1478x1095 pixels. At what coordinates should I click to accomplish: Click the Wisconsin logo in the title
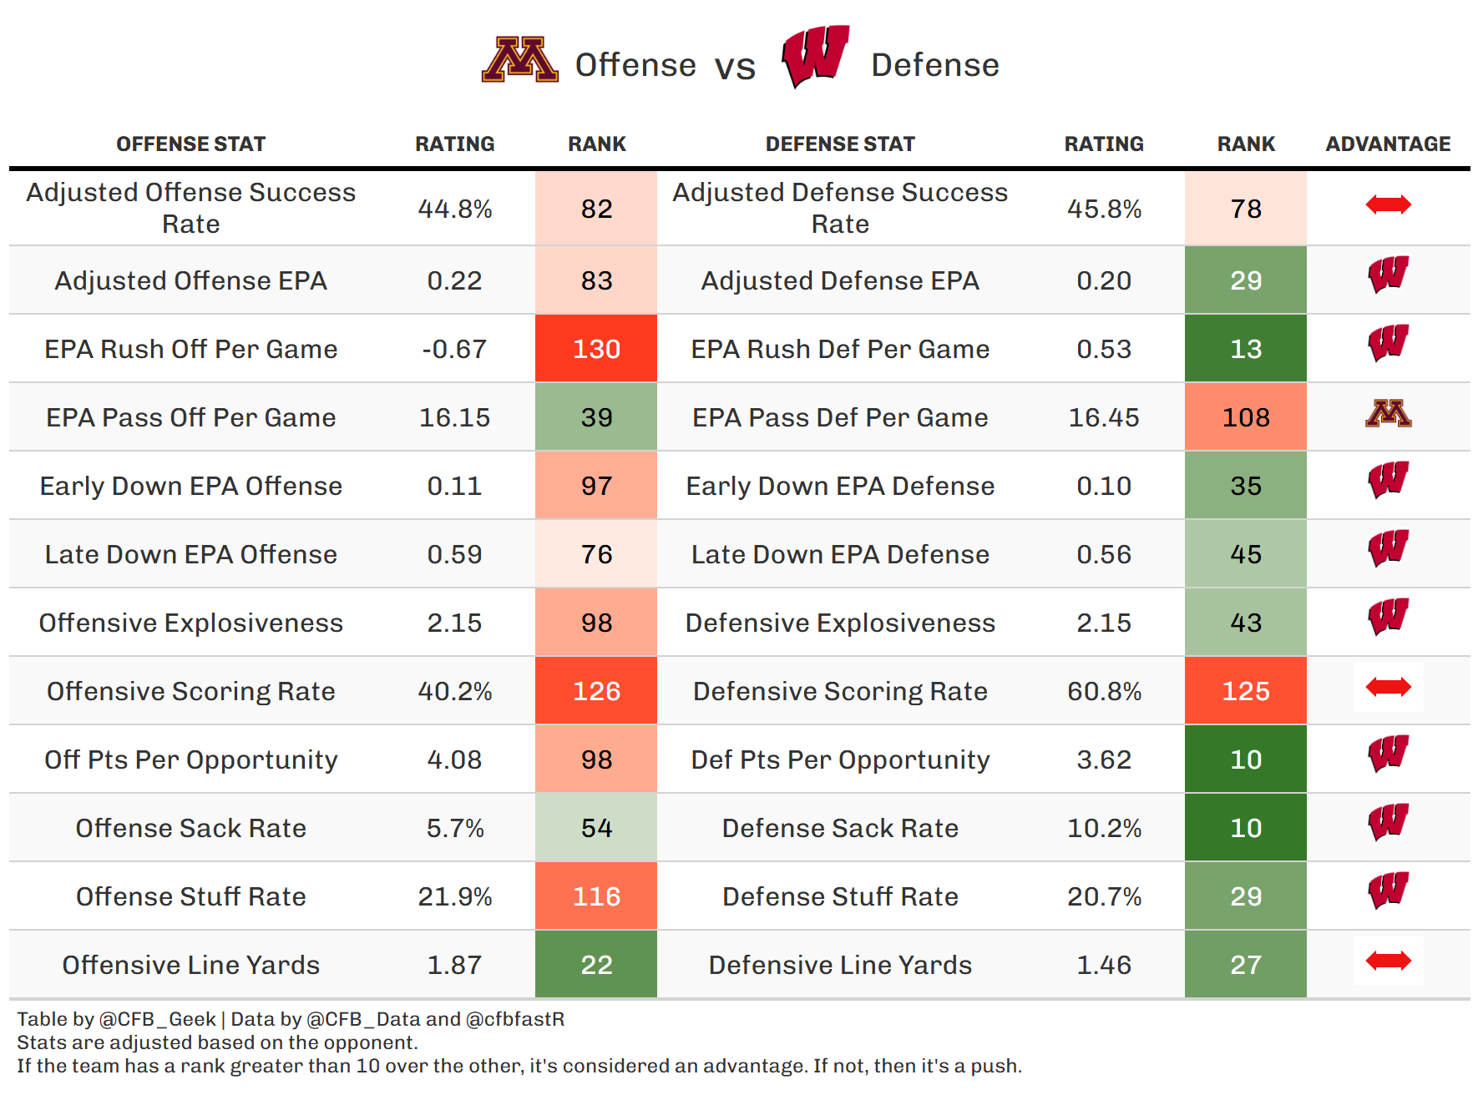(815, 57)
